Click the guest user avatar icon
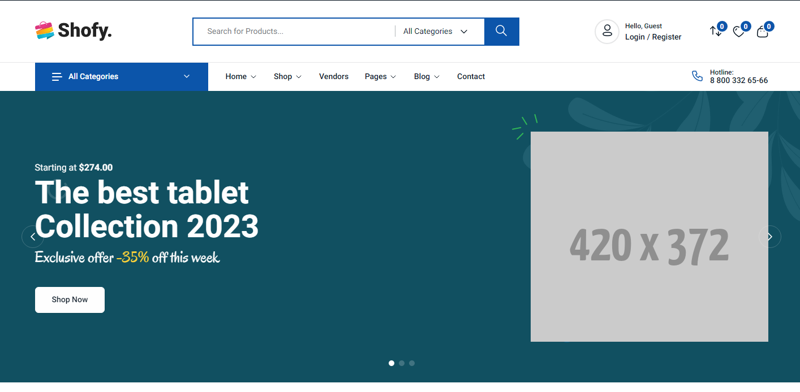800x392 pixels. point(607,31)
